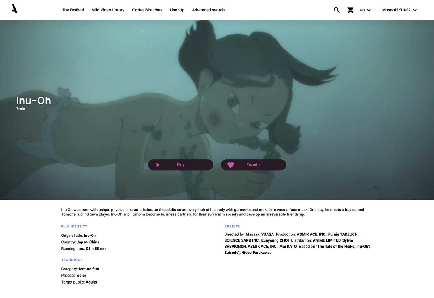Click the Inu-Oh title heading
Image resolution: width=434 pixels, height=298 pixels.
pyautogui.click(x=34, y=100)
